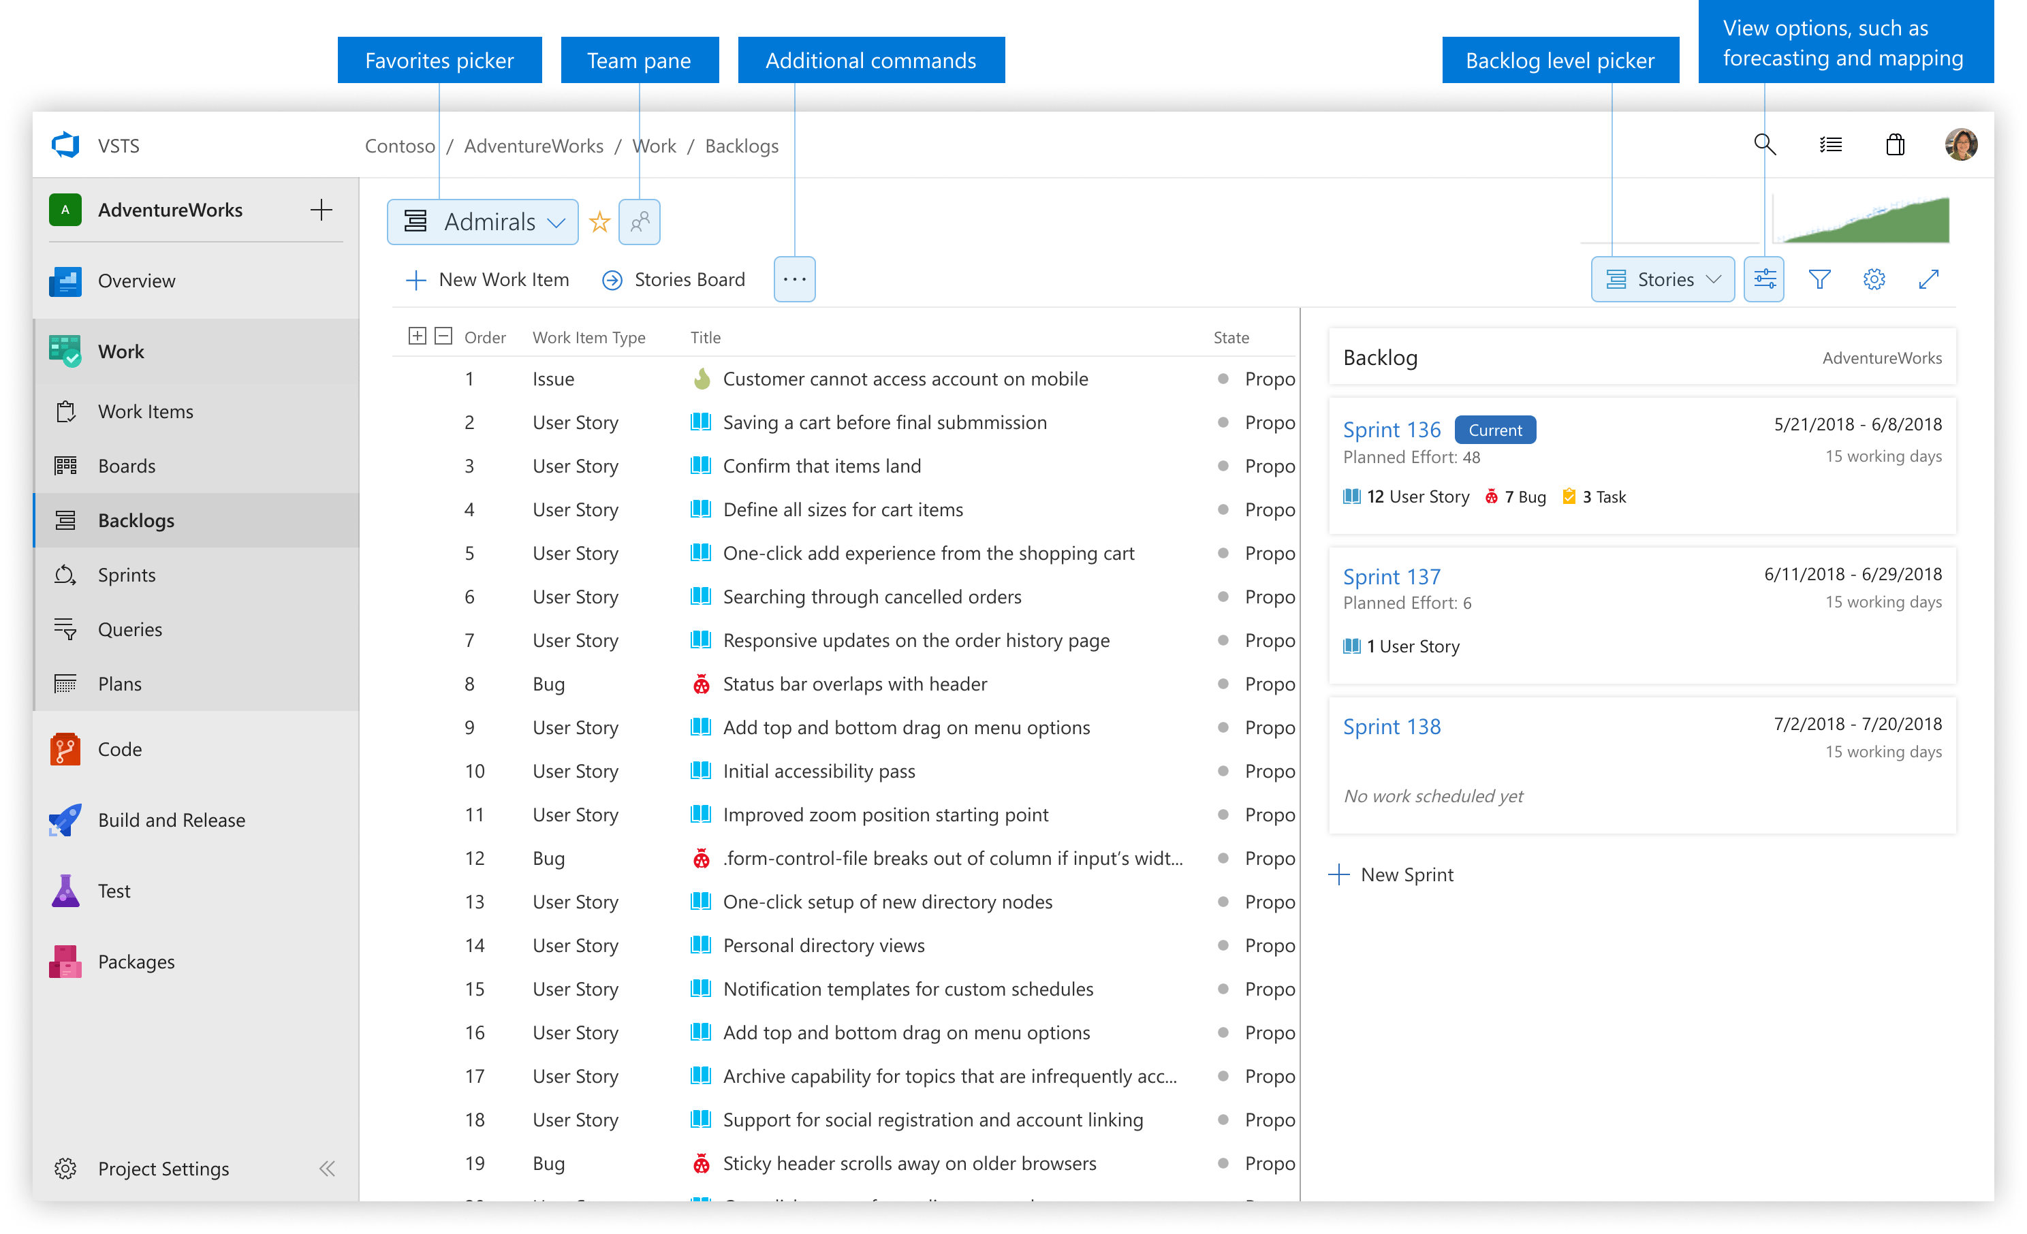Open the team pane icon
The image size is (2027, 1234).
639,222
